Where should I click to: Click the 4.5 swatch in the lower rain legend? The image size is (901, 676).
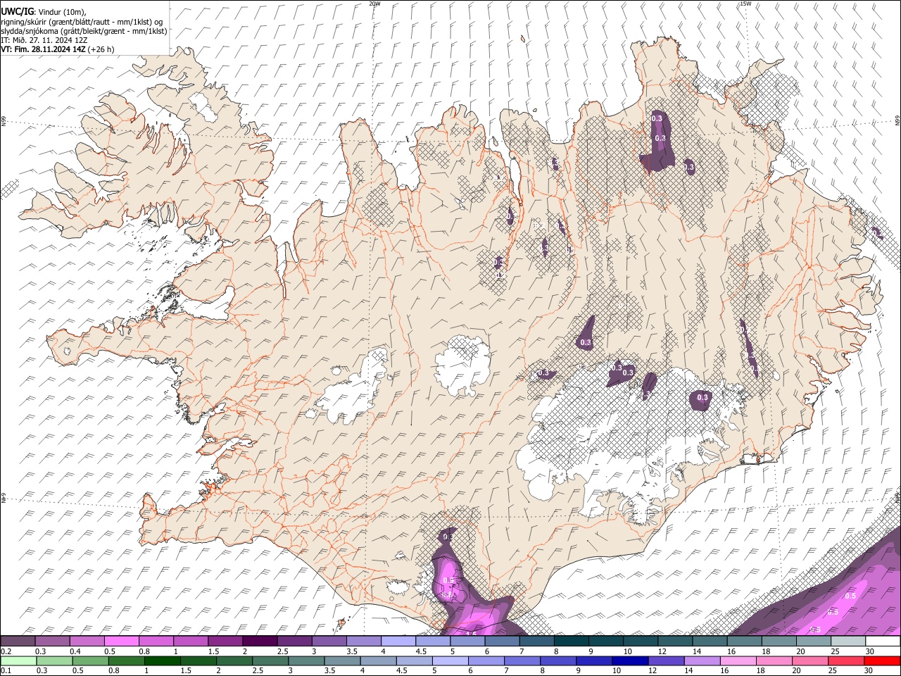click(414, 661)
